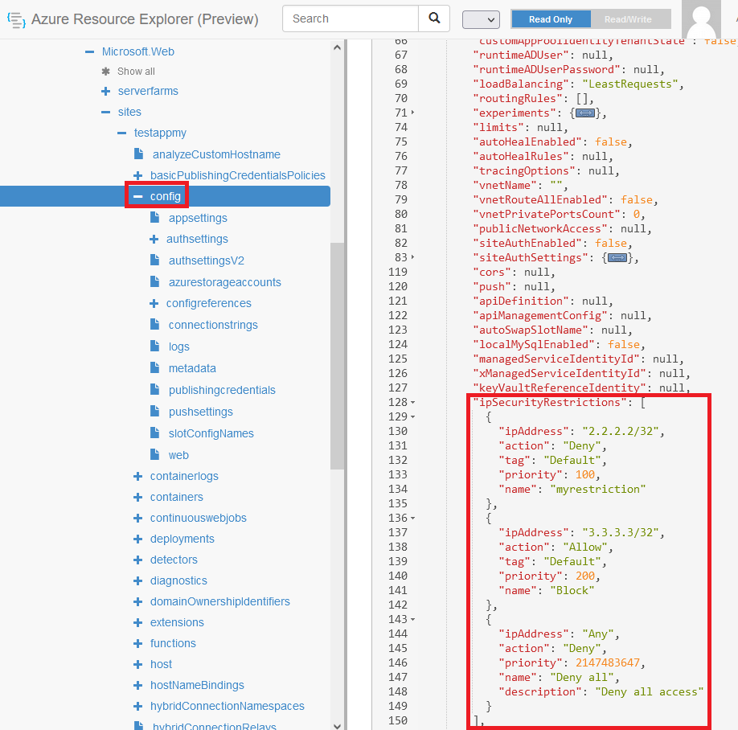Image resolution: width=738 pixels, height=730 pixels.
Task: Click the appsettings document icon
Action: [x=155, y=217]
